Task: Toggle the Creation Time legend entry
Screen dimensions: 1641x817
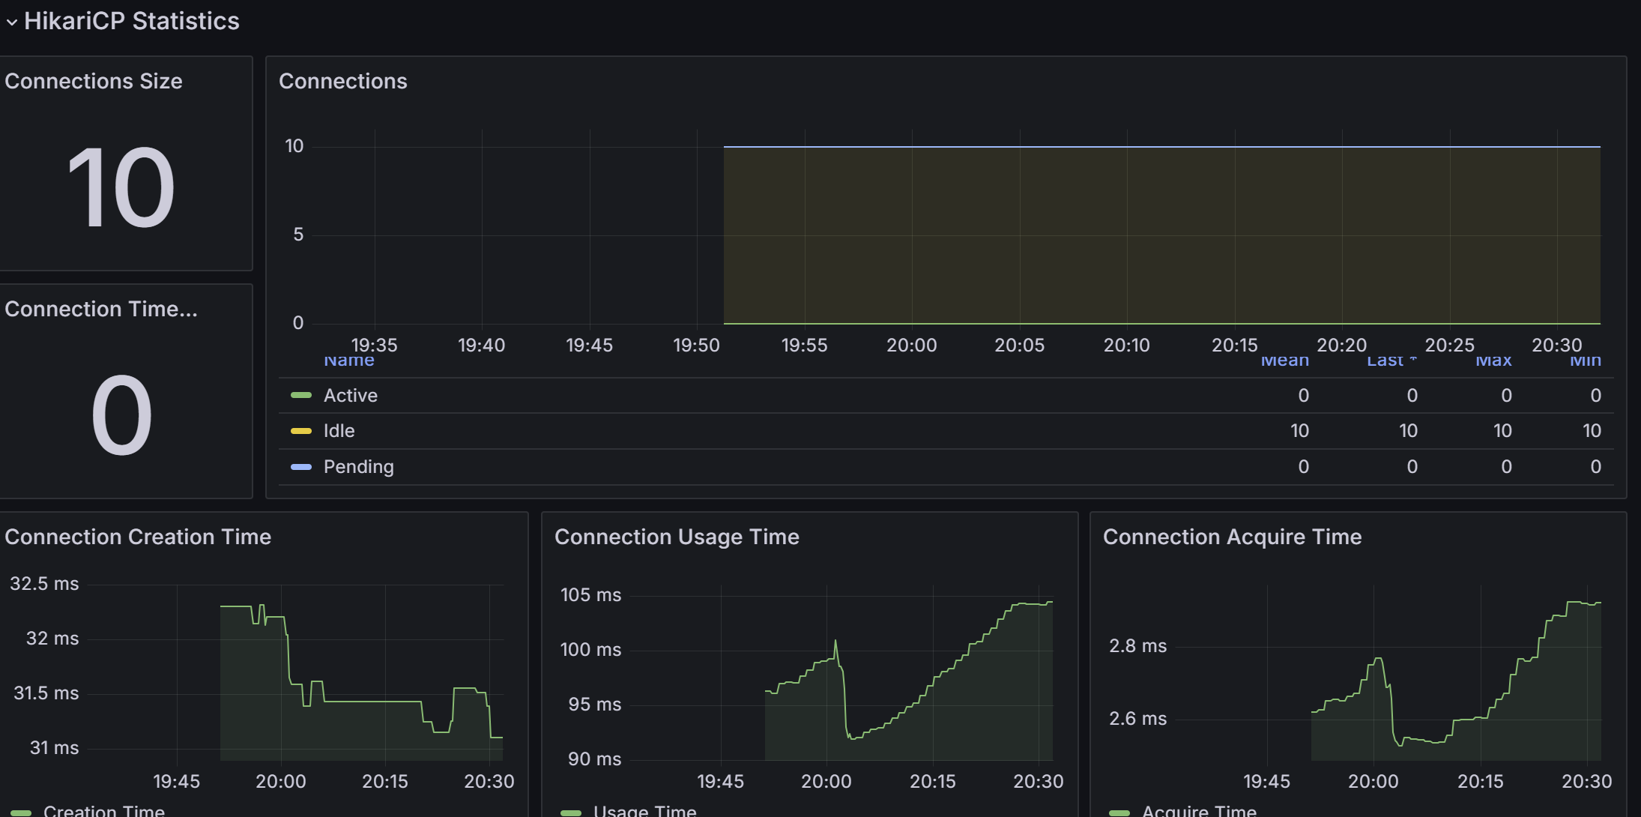Action: point(104,810)
